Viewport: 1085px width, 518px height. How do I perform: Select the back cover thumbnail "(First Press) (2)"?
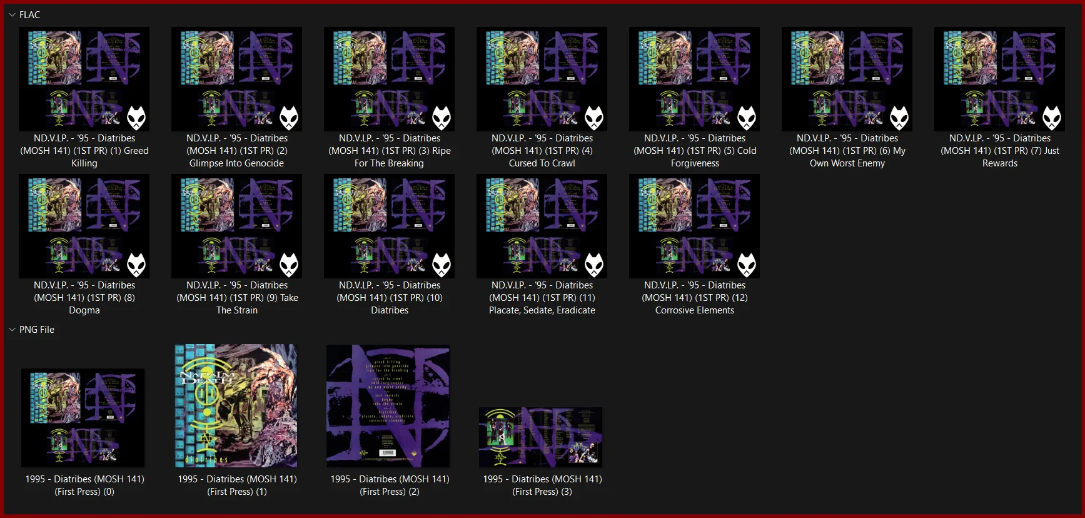pyautogui.click(x=388, y=405)
